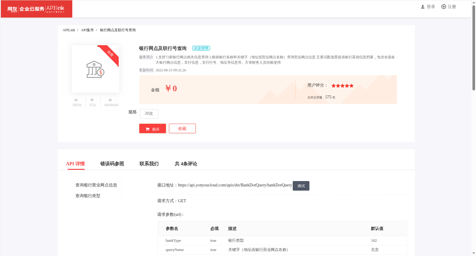The width and height of the screenshot is (476, 256).
Task: Click the price ￥0 amount
Action: [171, 89]
